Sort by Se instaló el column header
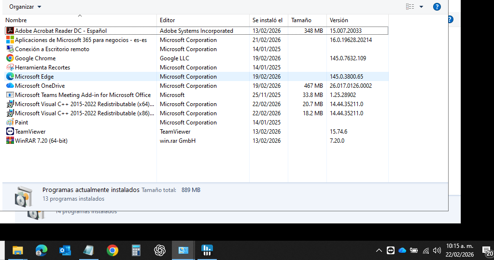 tap(267, 20)
